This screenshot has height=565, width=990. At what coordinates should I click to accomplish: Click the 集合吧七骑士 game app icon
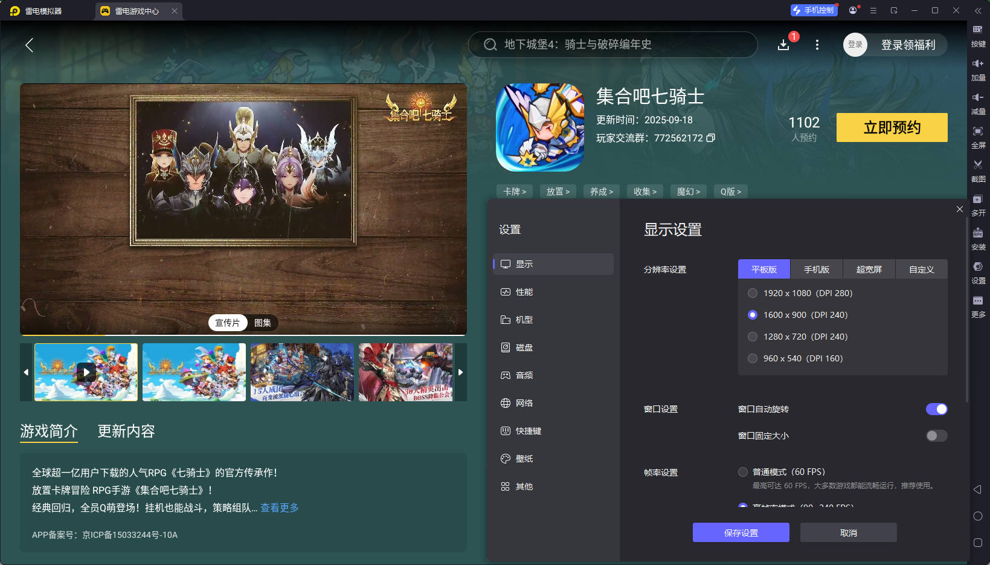(x=540, y=128)
